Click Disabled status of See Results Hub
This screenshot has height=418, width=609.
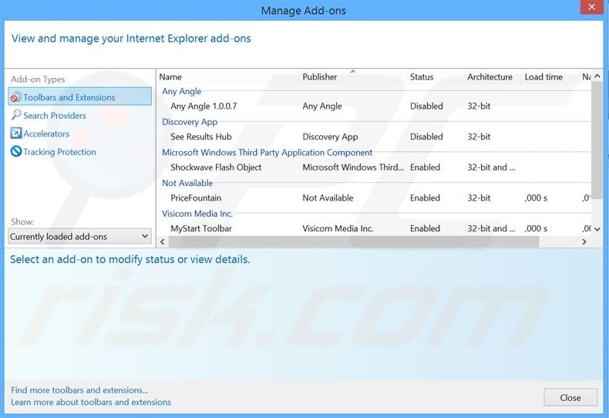coord(426,137)
